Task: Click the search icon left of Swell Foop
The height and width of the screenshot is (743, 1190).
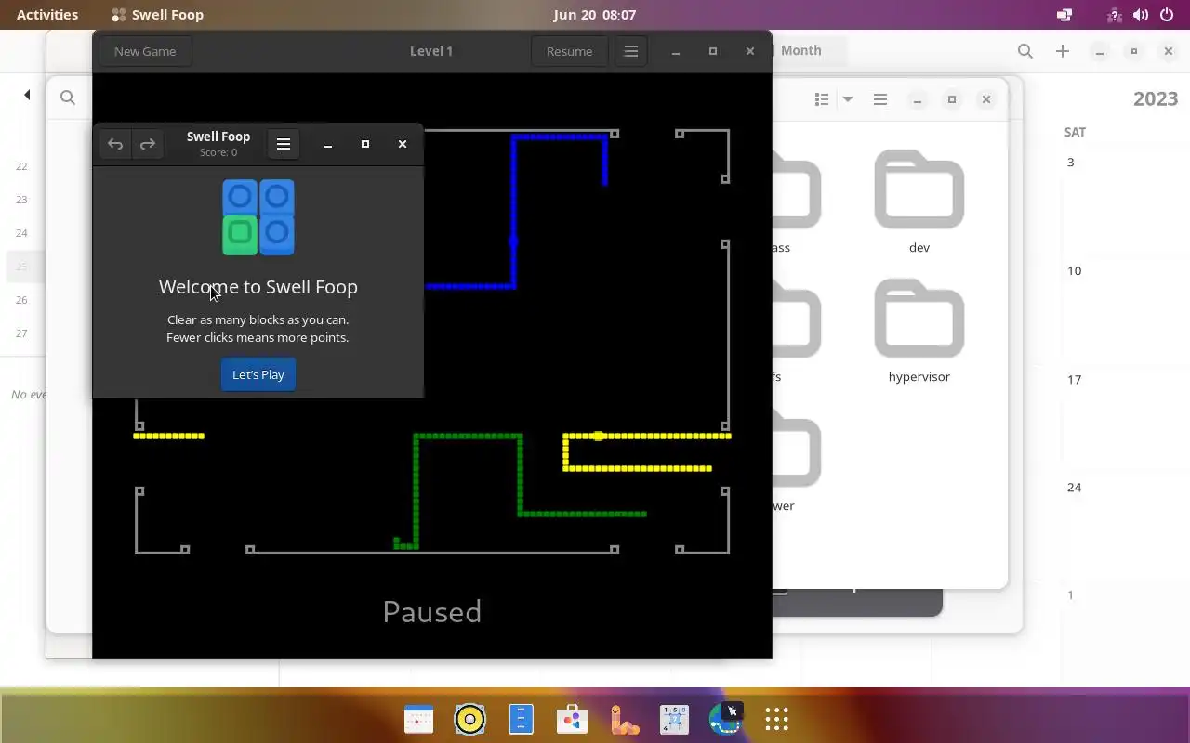Action: pos(68,98)
